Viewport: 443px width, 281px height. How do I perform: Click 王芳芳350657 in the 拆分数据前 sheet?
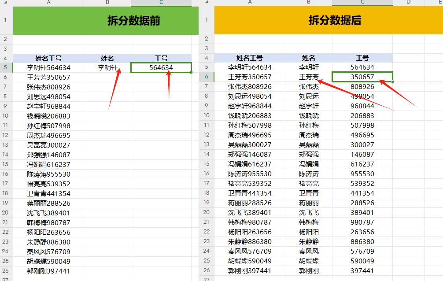[x=48, y=77]
